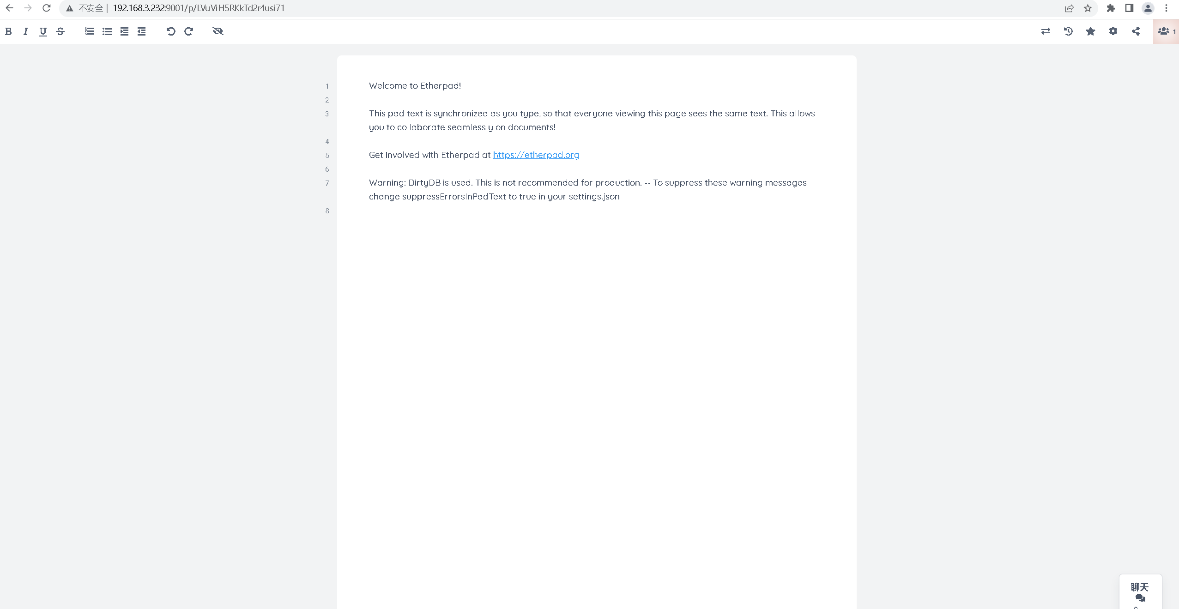The height and width of the screenshot is (609, 1179).
Task: Insert an unordered bullet list
Action: point(107,31)
